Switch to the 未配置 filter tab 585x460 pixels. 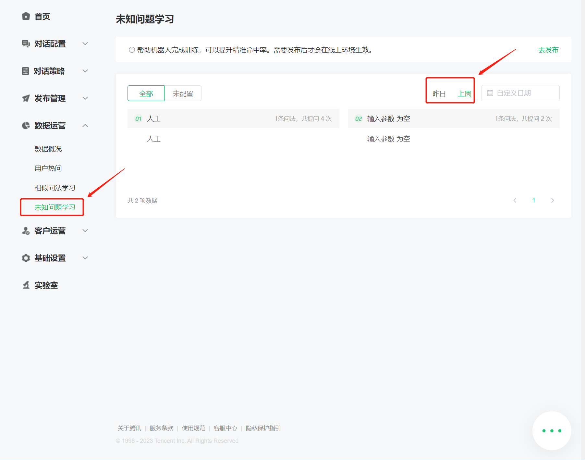pos(183,93)
